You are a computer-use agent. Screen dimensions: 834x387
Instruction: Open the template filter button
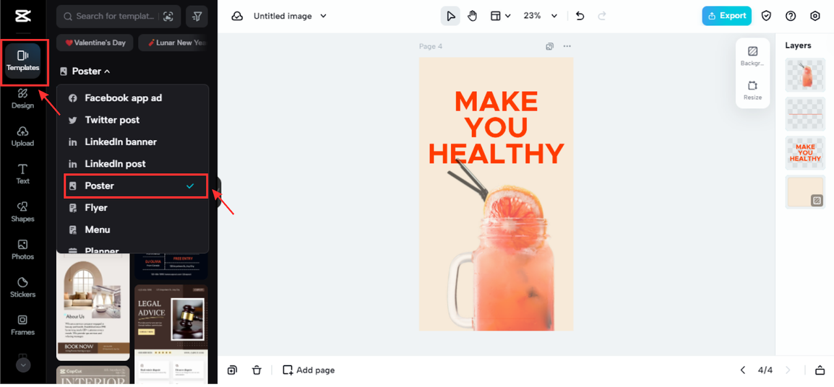pyautogui.click(x=197, y=16)
